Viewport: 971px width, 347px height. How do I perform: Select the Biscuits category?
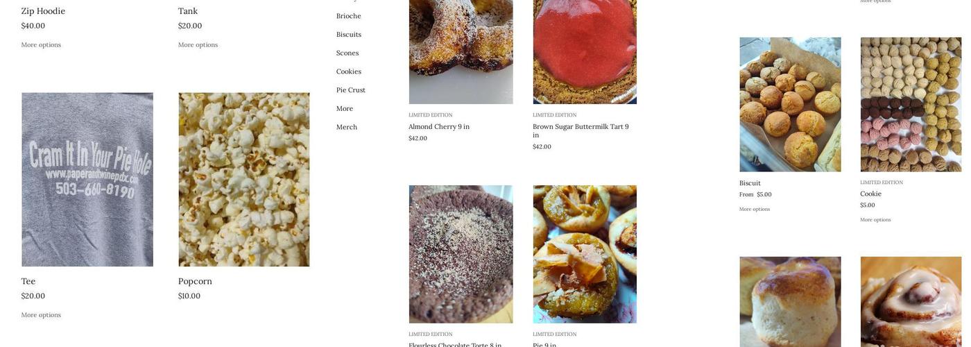click(349, 35)
